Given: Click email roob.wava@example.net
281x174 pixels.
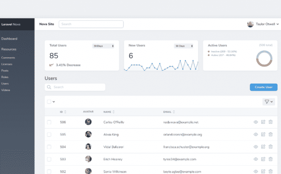Looking at the screenshot, I should click(181, 122).
